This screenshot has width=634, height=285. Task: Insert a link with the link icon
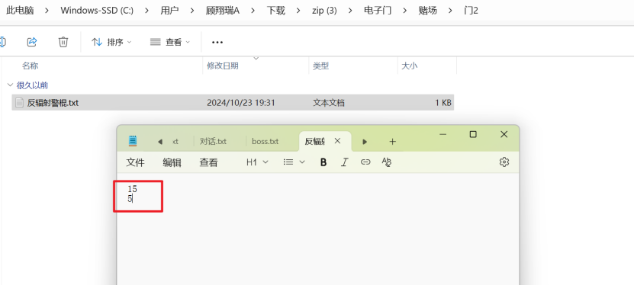coord(365,162)
